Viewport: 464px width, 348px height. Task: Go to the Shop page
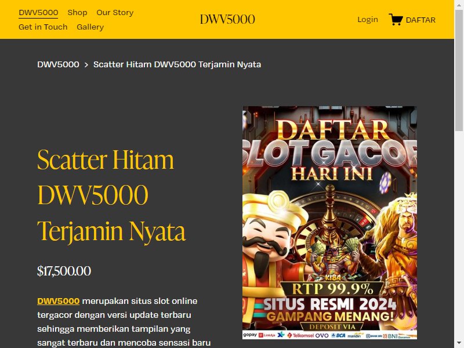77,12
